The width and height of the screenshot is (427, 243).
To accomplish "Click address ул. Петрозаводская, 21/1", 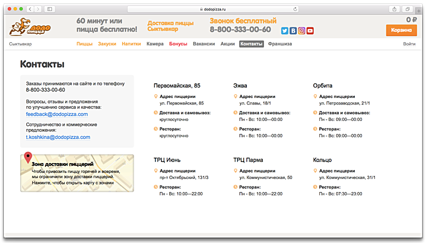I will click(x=344, y=103).
